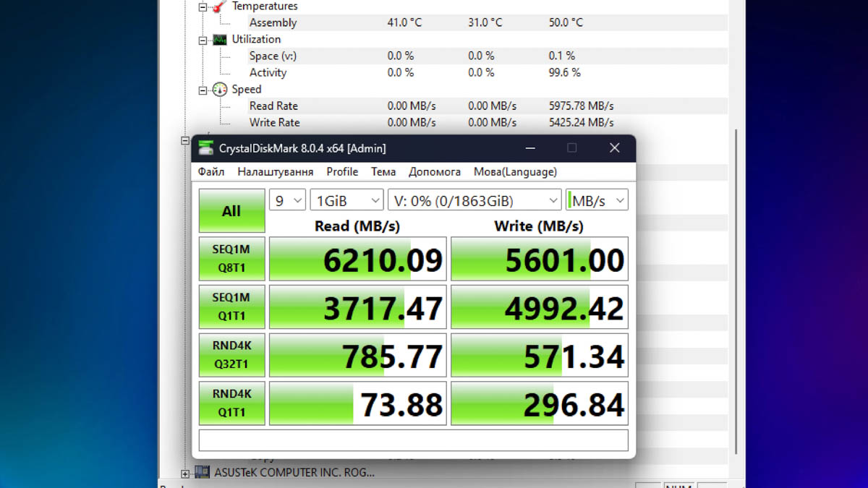Collapse the Temperatures tree node

203,7
